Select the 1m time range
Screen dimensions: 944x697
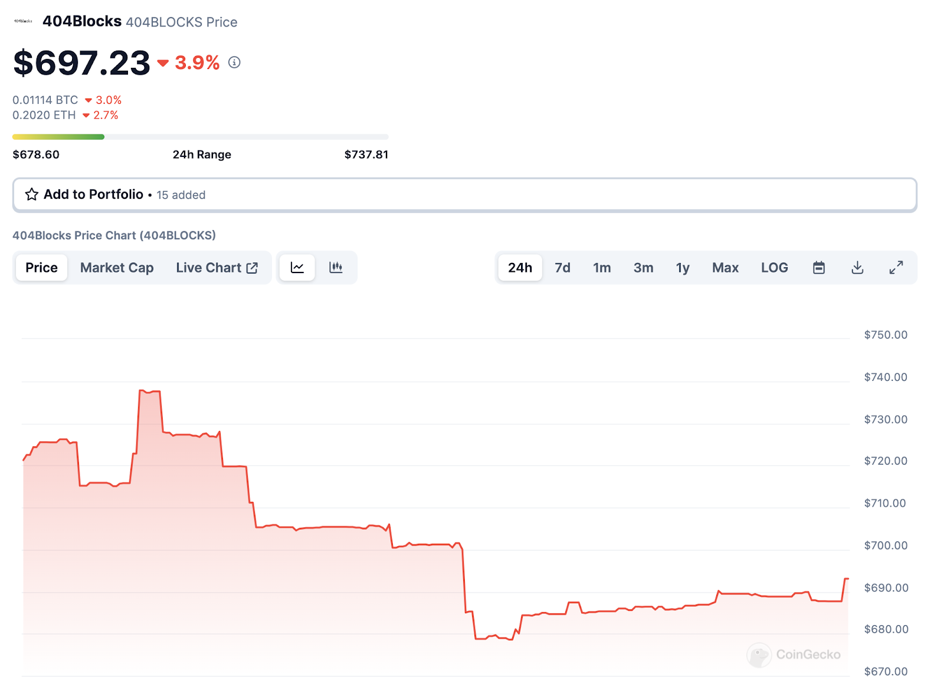(602, 268)
